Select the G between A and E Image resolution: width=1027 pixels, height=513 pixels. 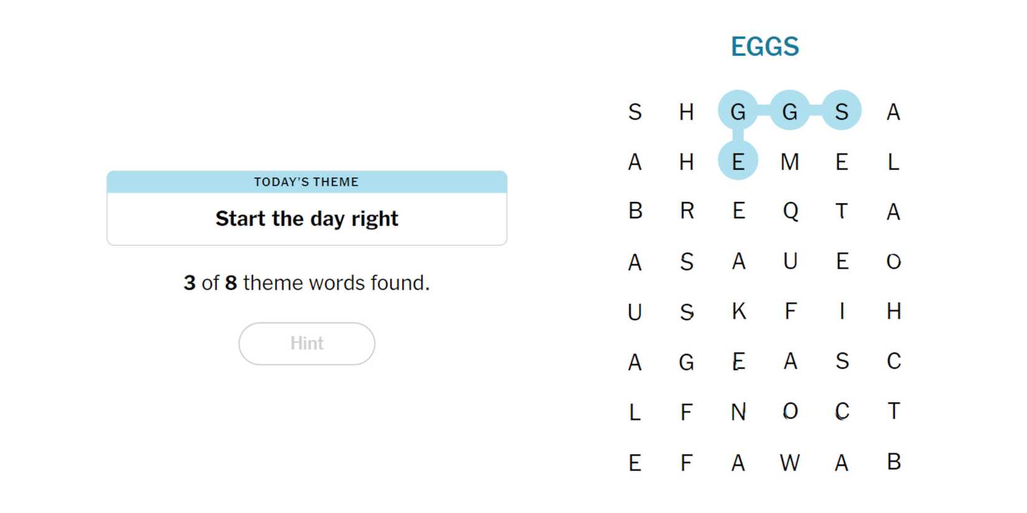[x=687, y=361]
